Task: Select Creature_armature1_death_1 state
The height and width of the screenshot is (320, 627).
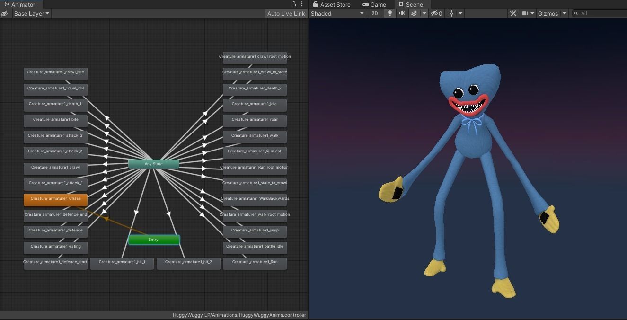Action: point(56,105)
